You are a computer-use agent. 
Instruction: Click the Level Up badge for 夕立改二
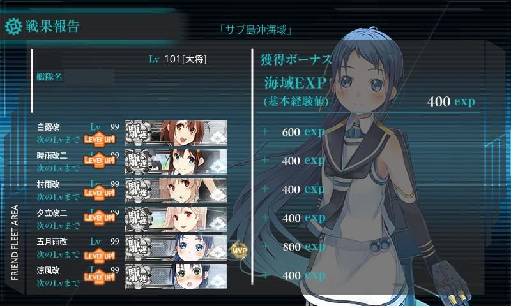[100, 217]
